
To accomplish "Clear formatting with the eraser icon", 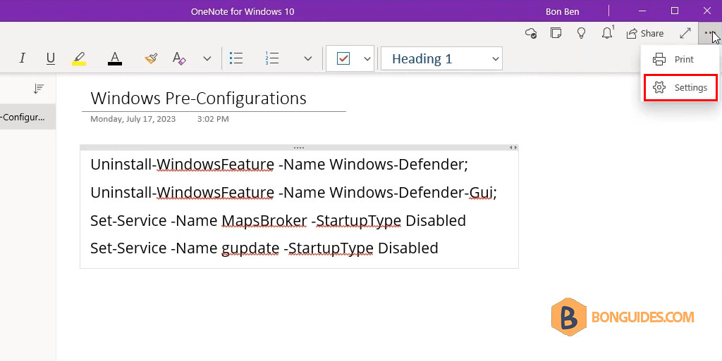I will 179,58.
